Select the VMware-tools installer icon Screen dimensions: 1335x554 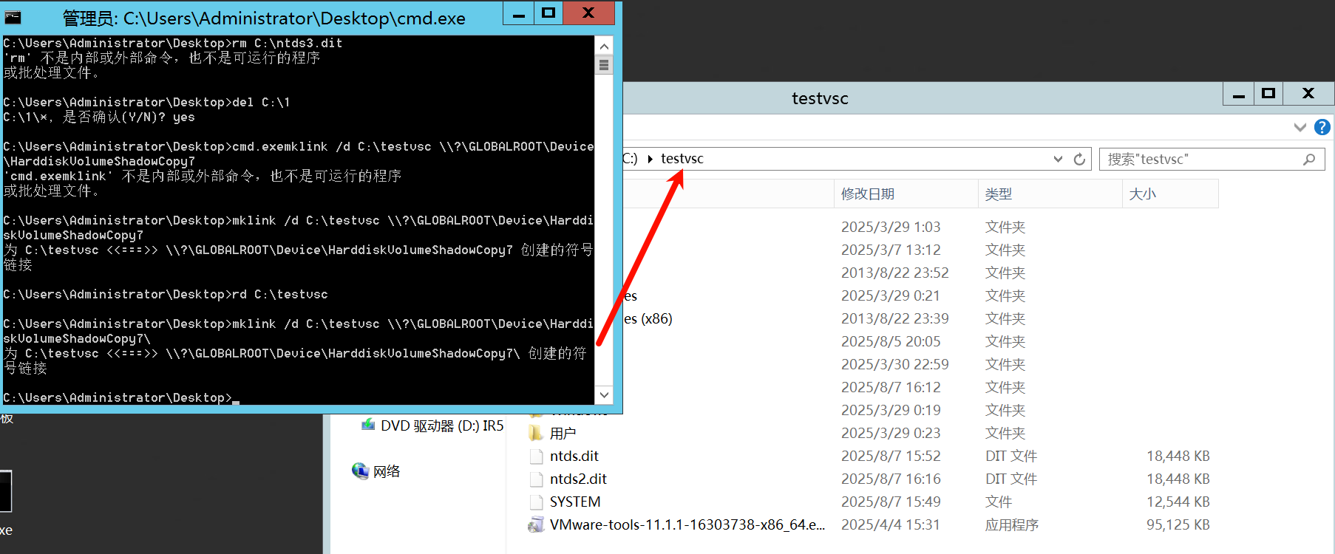point(536,525)
